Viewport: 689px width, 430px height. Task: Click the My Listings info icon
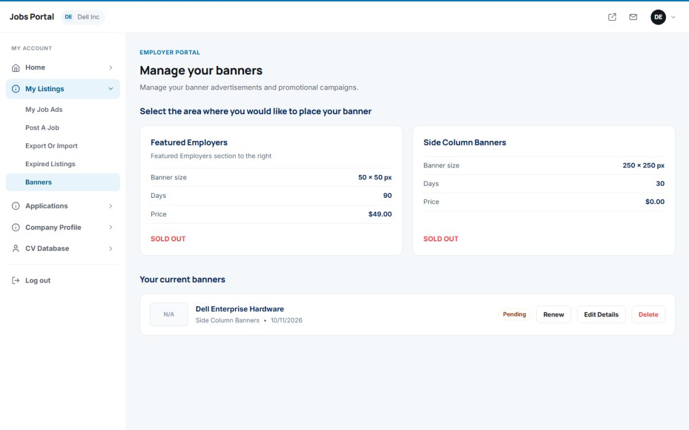(16, 89)
